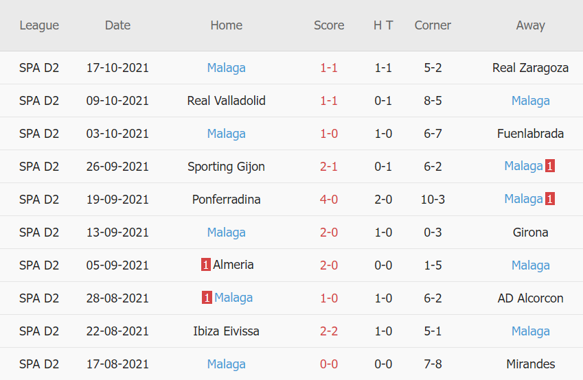Screen dimensions: 583x380
Task: Open Malaga link in the 17-10-2021 row
Action: [x=226, y=68]
